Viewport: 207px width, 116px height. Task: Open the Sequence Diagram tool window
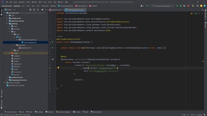tap(63, 112)
